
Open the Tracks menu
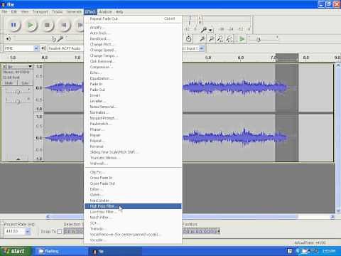(57, 11)
